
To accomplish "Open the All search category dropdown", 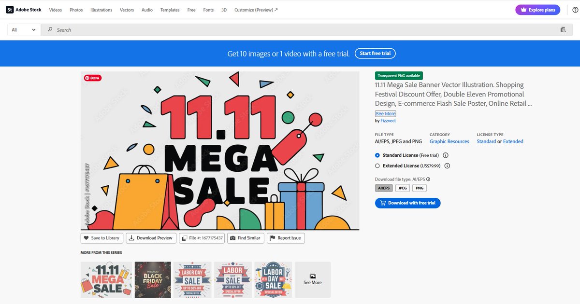I will (x=24, y=30).
